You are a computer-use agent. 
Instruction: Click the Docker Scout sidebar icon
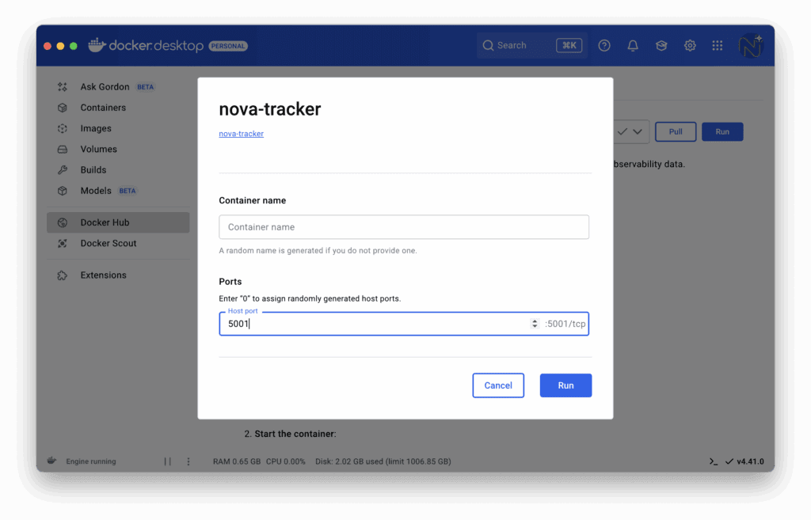pos(63,243)
